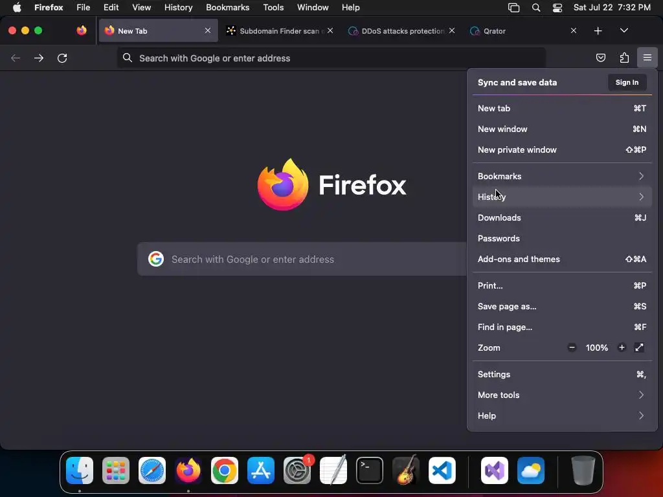The width and height of the screenshot is (663, 497).
Task: Open System Settings from the Dock
Action: [297, 470]
